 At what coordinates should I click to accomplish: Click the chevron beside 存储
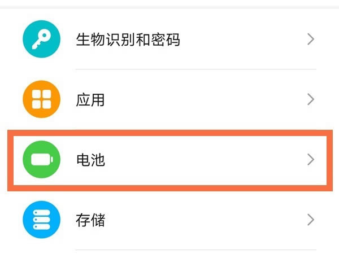click(x=310, y=219)
